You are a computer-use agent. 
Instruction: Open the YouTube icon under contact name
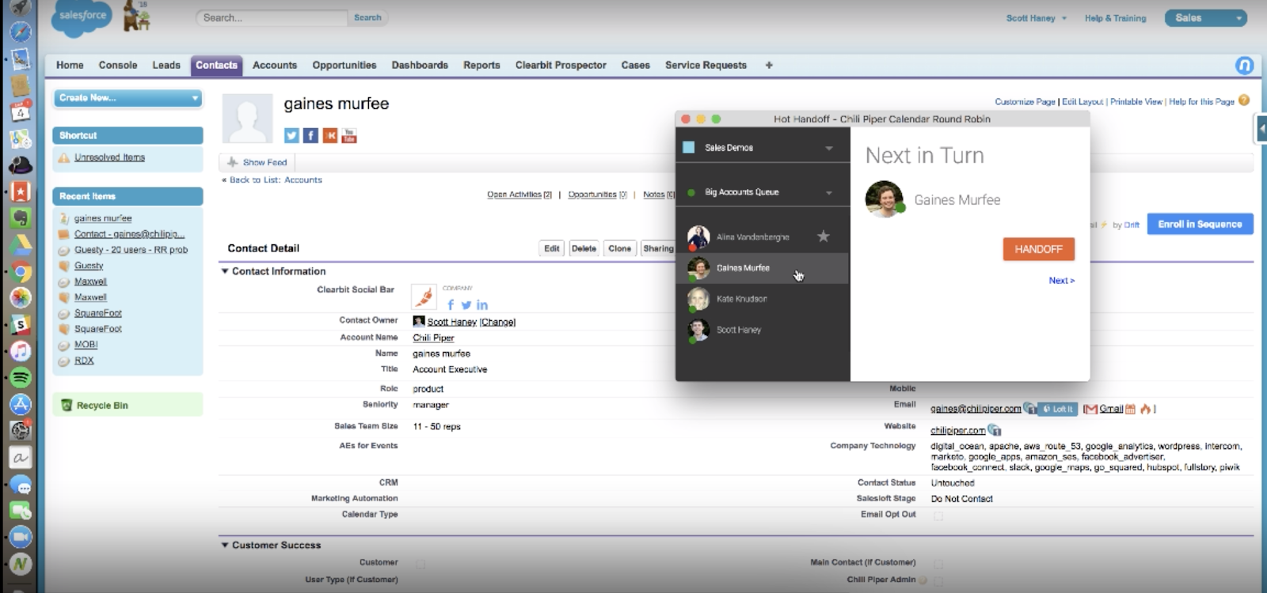[x=349, y=136]
